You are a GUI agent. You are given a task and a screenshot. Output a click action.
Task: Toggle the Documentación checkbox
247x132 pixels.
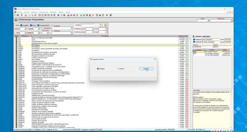point(38,25)
